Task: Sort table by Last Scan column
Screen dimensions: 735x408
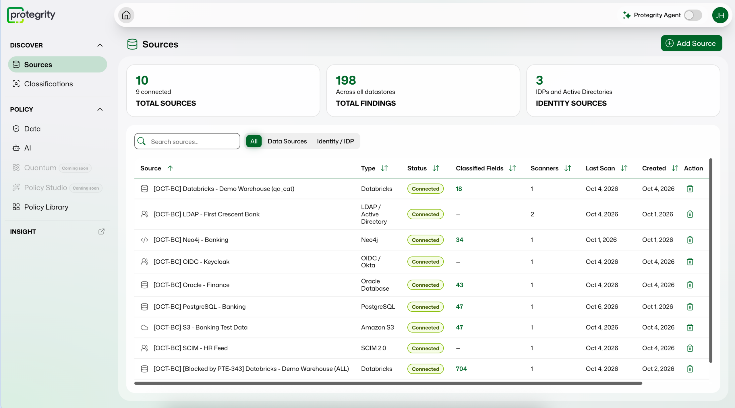Action: pyautogui.click(x=624, y=168)
